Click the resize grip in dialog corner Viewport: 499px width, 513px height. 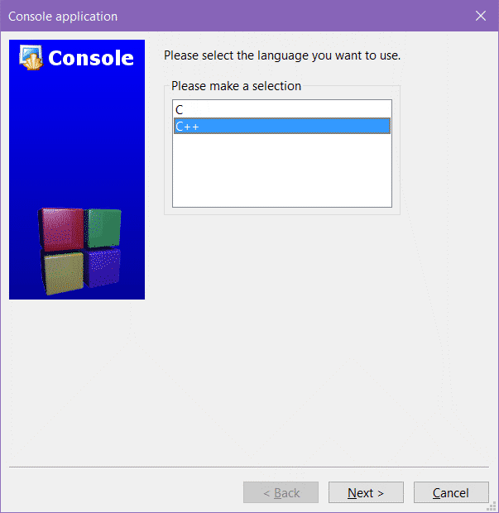tap(492, 506)
